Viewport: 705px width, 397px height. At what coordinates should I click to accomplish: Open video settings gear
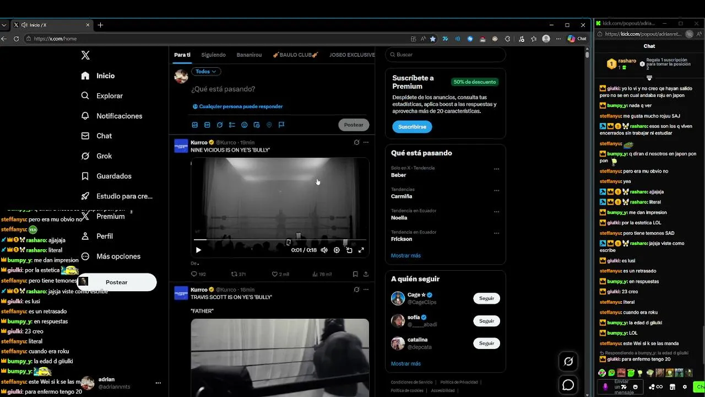point(337,250)
